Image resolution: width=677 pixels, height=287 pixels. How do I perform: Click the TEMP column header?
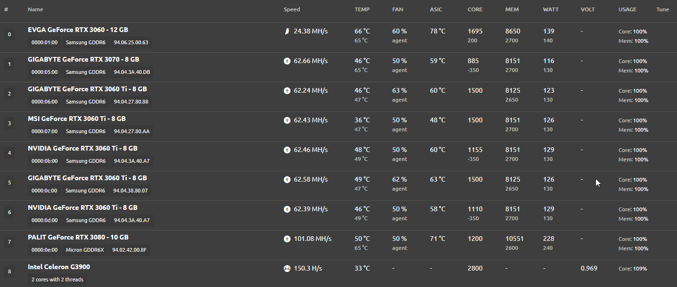point(362,9)
